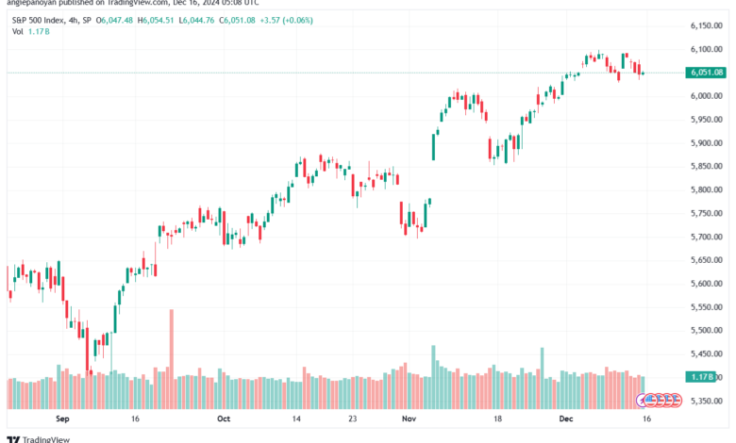Click the 6,100.00 price scale label
The image size is (736, 443).
(707, 49)
